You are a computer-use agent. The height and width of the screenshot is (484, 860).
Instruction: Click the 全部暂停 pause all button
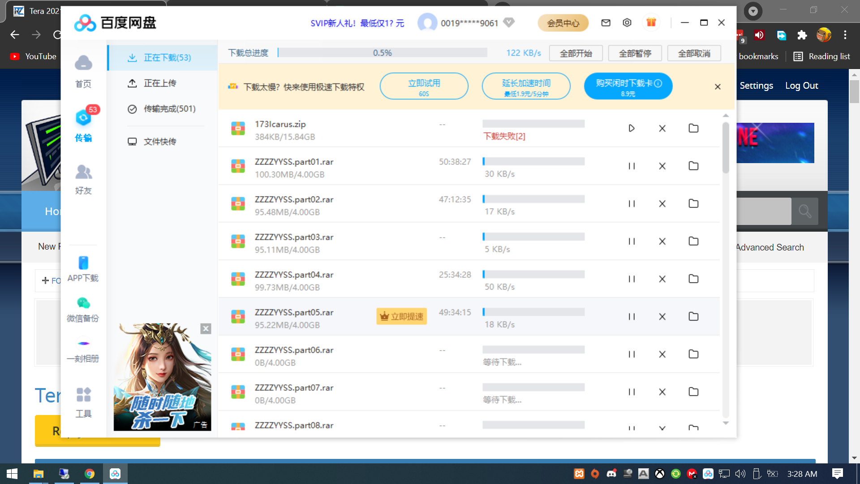pyautogui.click(x=635, y=53)
